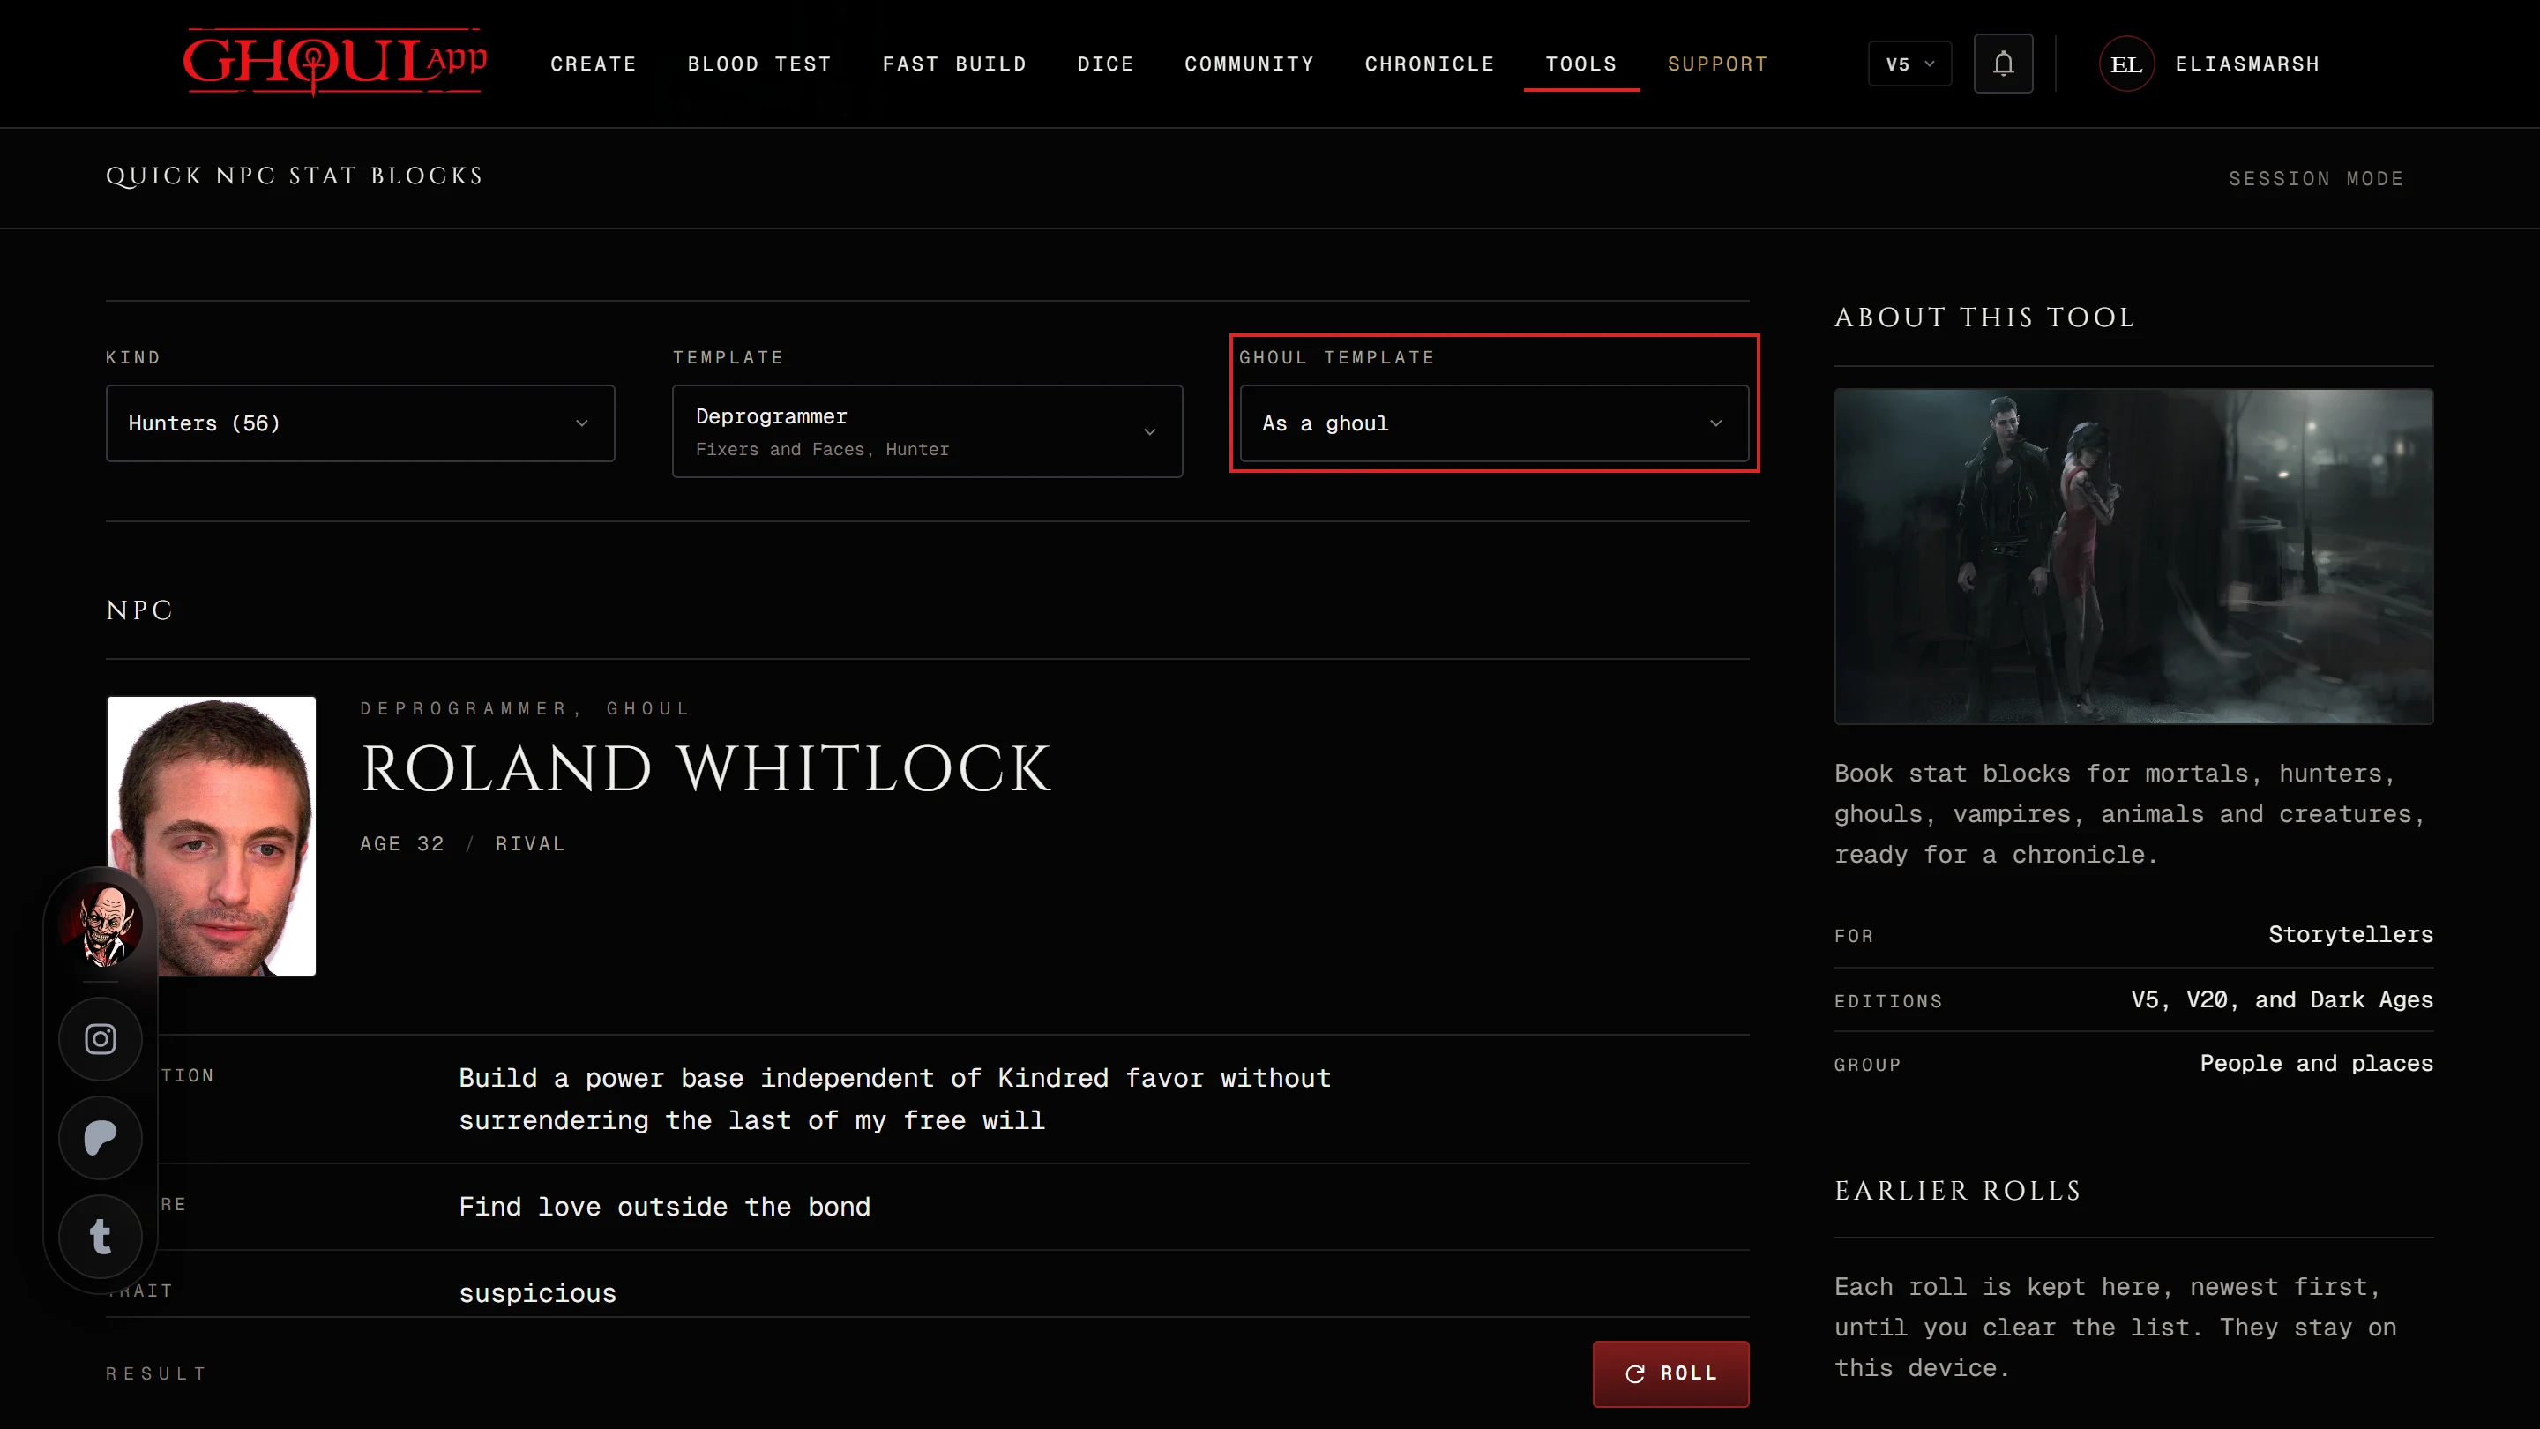Click the 'People and places' group value
Screen dimensions: 2540x1429
2316,1063
